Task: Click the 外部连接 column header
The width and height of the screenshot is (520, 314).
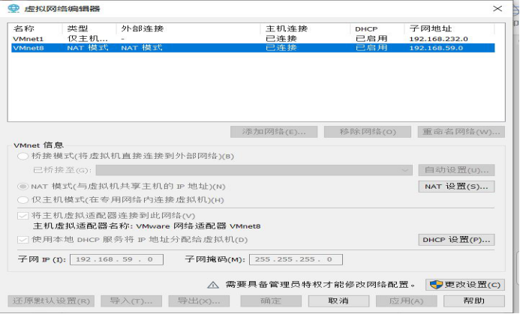Action: pyautogui.click(x=188, y=28)
